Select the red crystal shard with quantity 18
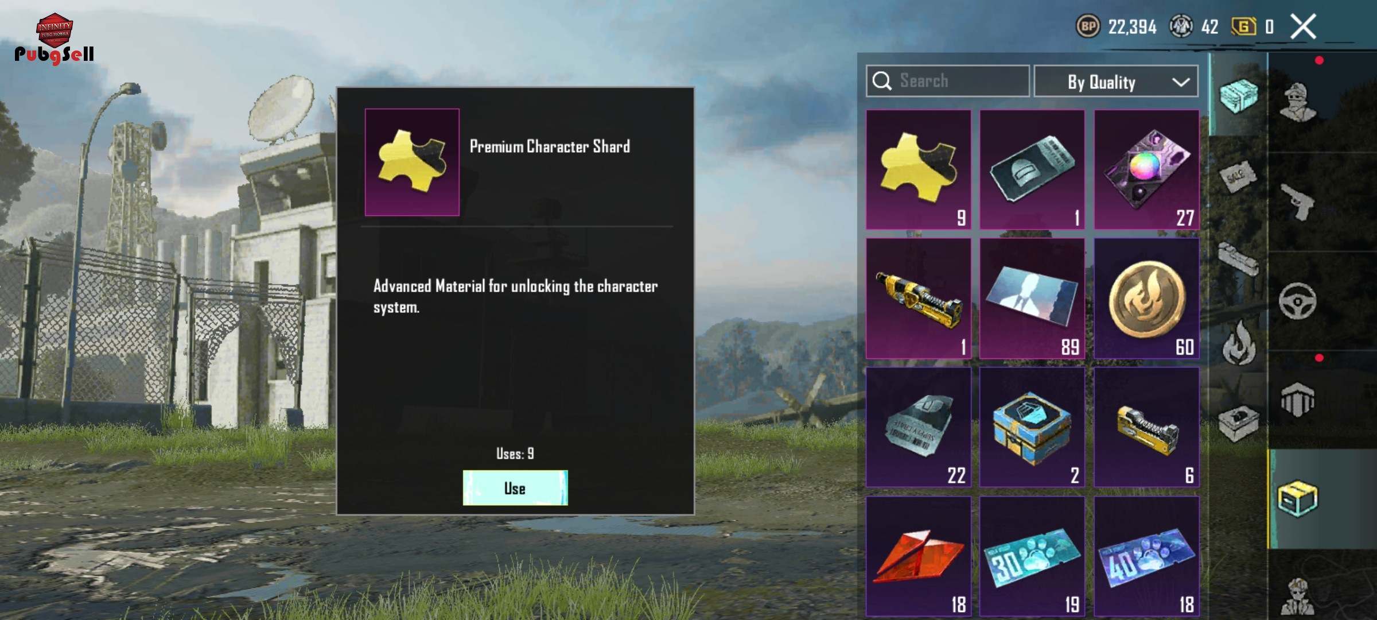1377x620 pixels. (x=919, y=556)
